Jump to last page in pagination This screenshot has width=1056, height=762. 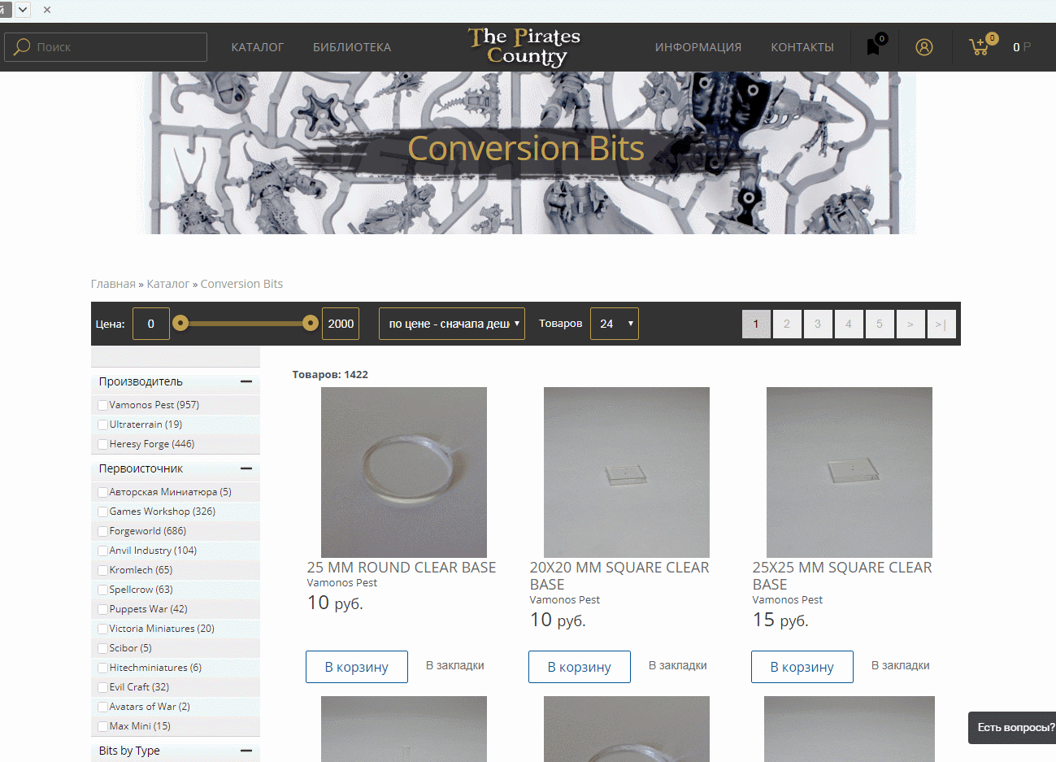[x=941, y=324]
